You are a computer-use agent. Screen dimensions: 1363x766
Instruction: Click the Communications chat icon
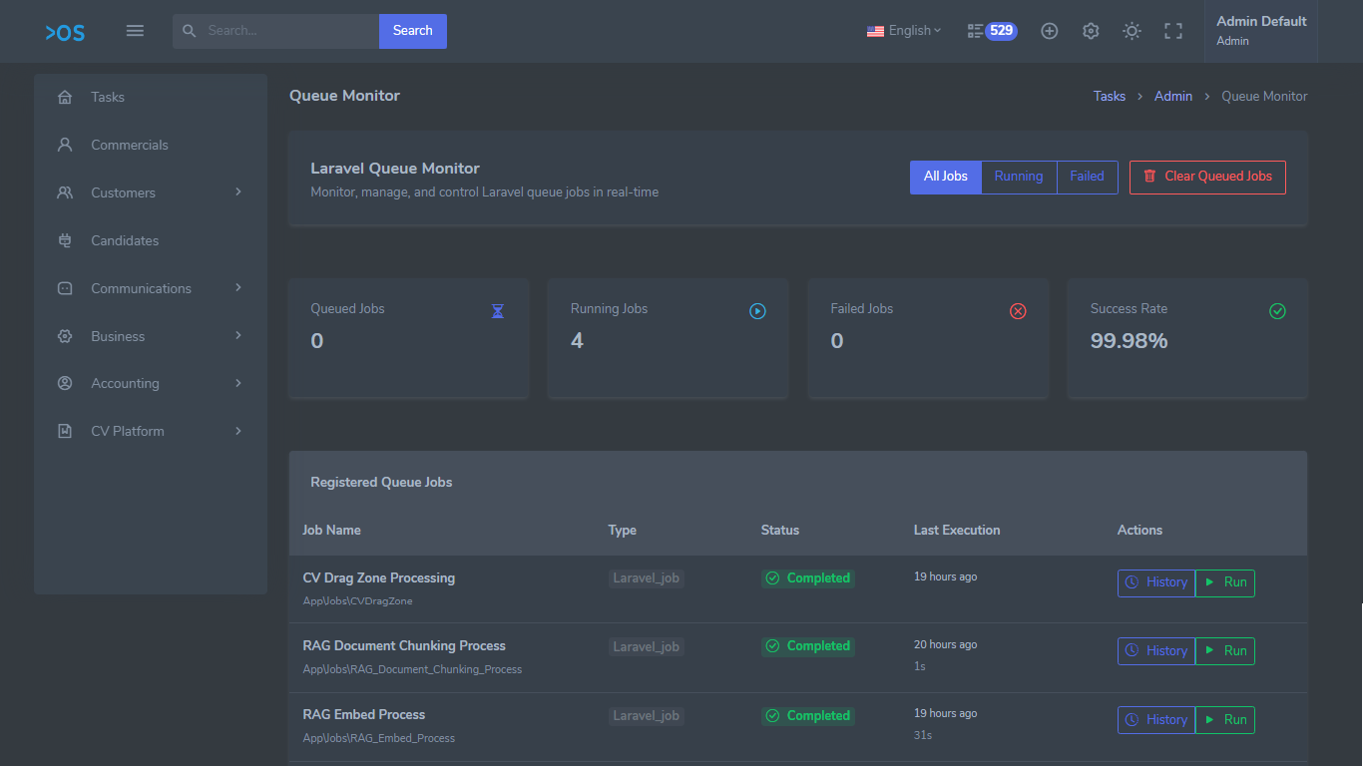65,288
